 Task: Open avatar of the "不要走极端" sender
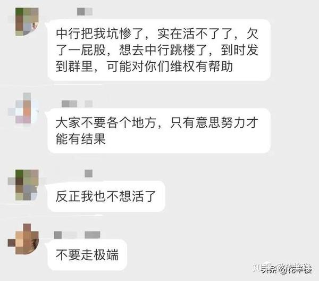tap(23, 239)
